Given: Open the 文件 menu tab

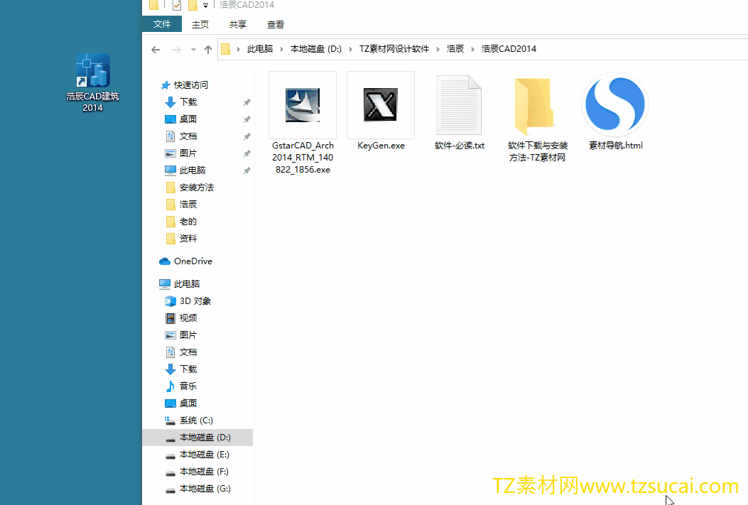Looking at the screenshot, I should tap(162, 24).
